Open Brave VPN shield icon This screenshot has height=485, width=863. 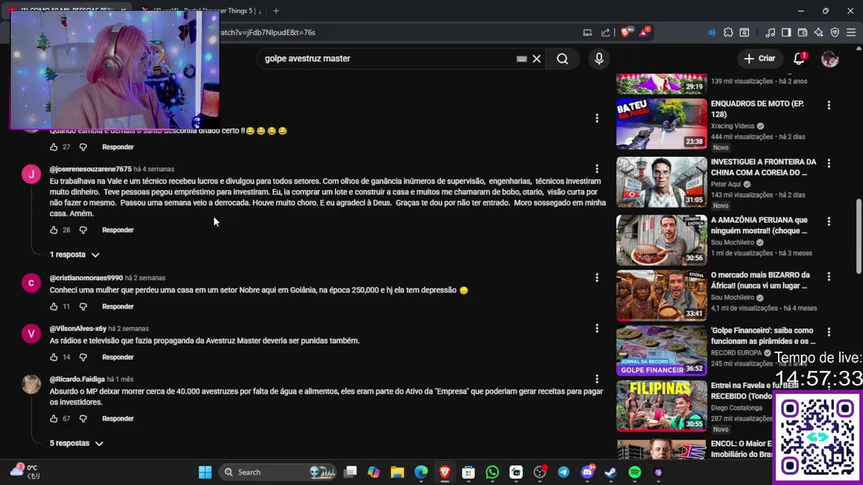(x=835, y=32)
